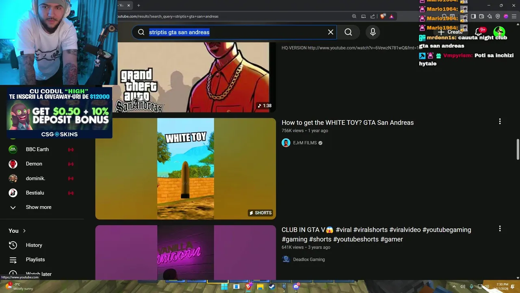Click the CSGO Skins deposit bonus banner

[59, 113]
